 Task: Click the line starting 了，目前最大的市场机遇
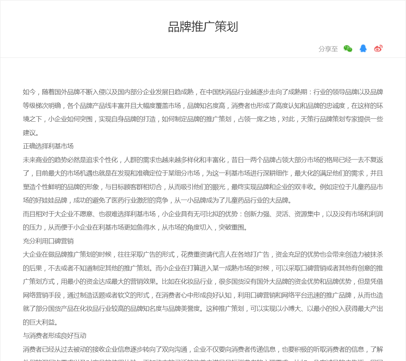point(203,173)
